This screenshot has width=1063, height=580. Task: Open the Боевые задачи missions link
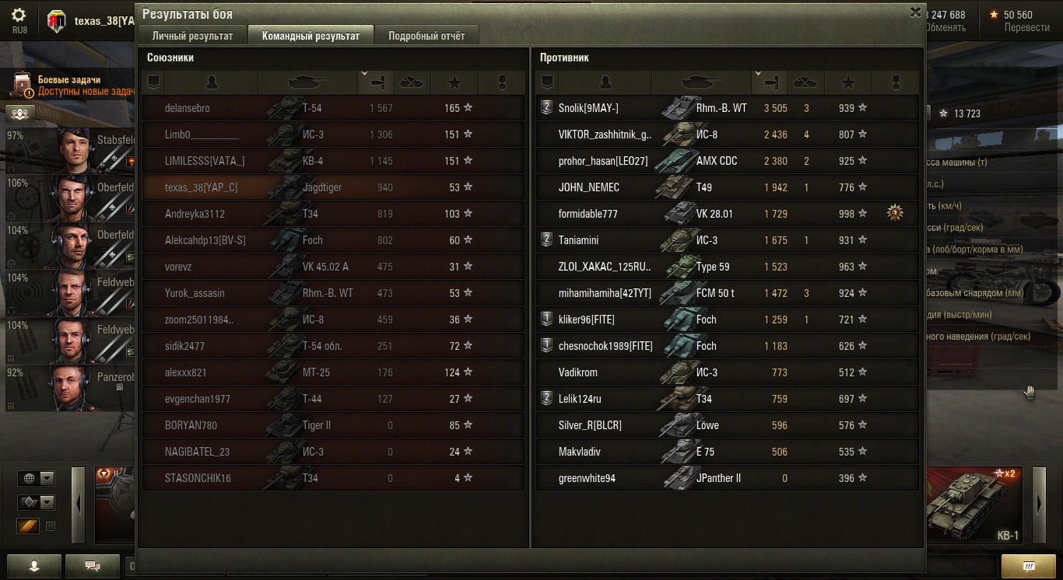click(69, 79)
